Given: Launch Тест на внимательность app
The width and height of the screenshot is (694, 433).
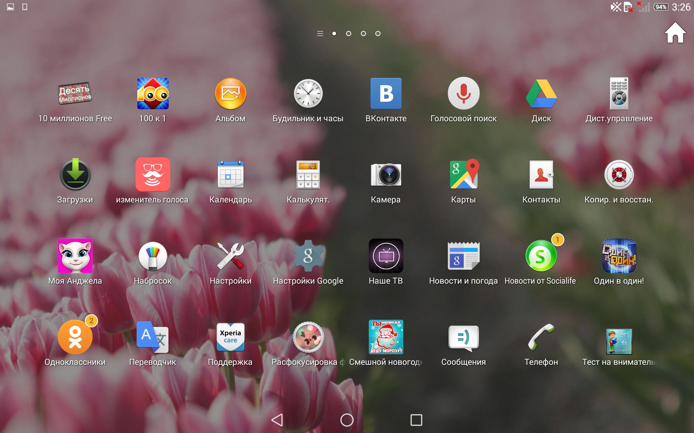Looking at the screenshot, I should click(619, 341).
